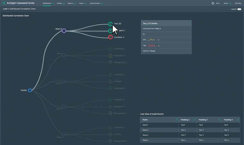Click the Message Bus_2 node under Host_1
This screenshot has width=244, height=145.
click(x=110, y=62)
